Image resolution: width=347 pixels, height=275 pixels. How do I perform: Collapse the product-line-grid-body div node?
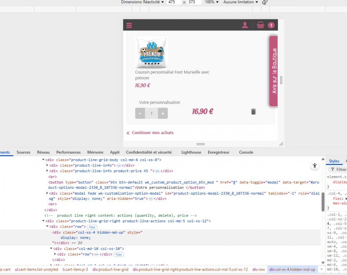43,159
